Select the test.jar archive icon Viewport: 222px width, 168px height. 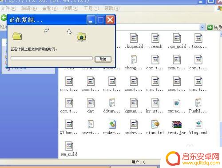tap(177, 124)
